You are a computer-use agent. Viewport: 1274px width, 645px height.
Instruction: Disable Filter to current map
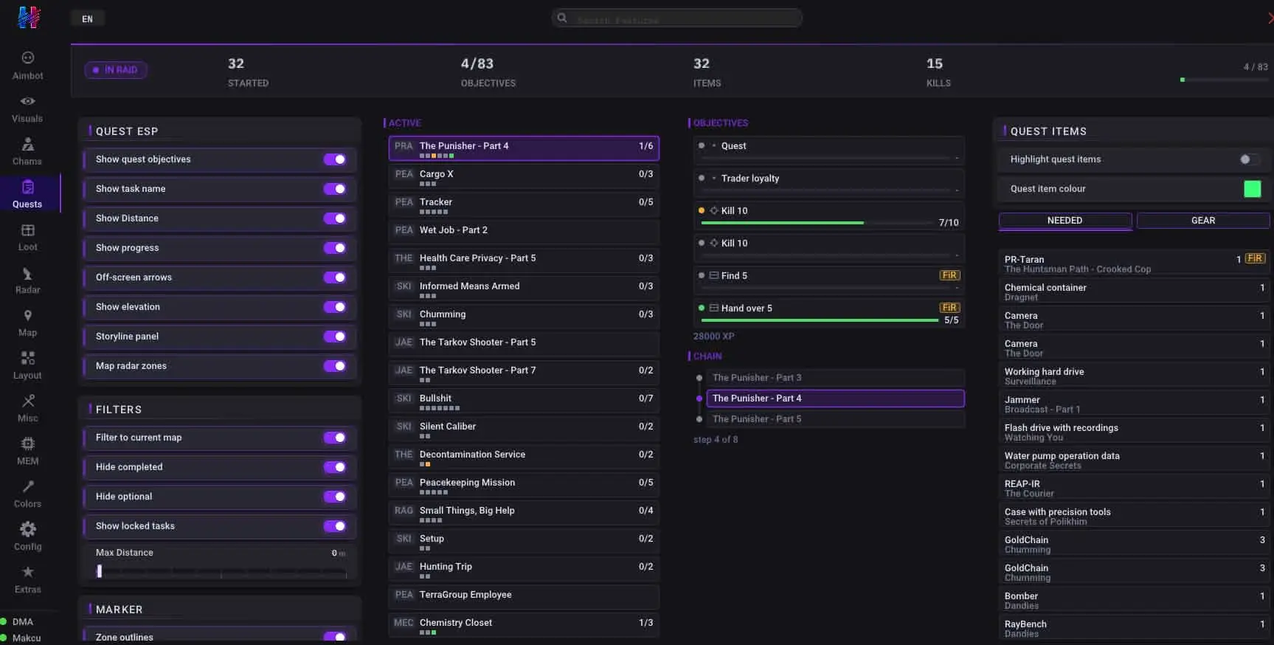point(334,438)
